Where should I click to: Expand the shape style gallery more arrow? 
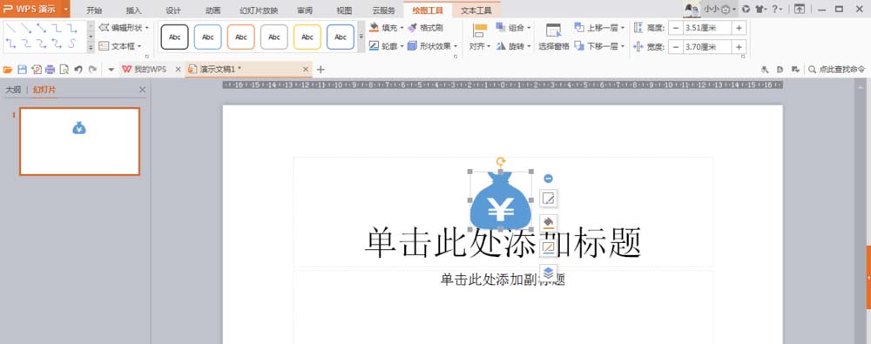[x=361, y=37]
